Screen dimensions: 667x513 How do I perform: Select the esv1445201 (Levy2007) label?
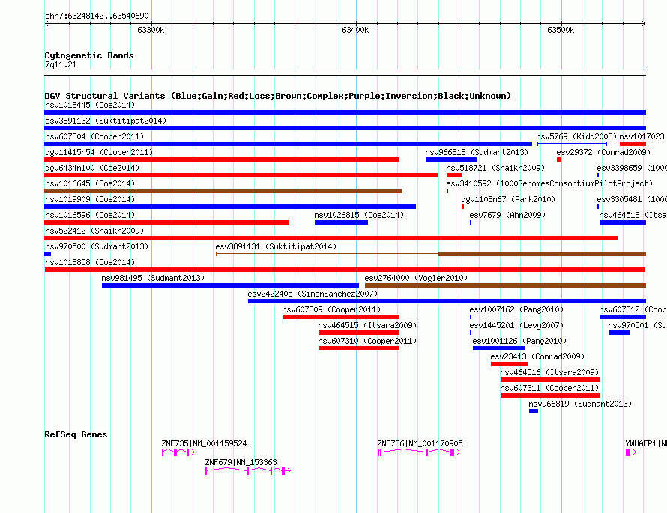[x=516, y=325]
